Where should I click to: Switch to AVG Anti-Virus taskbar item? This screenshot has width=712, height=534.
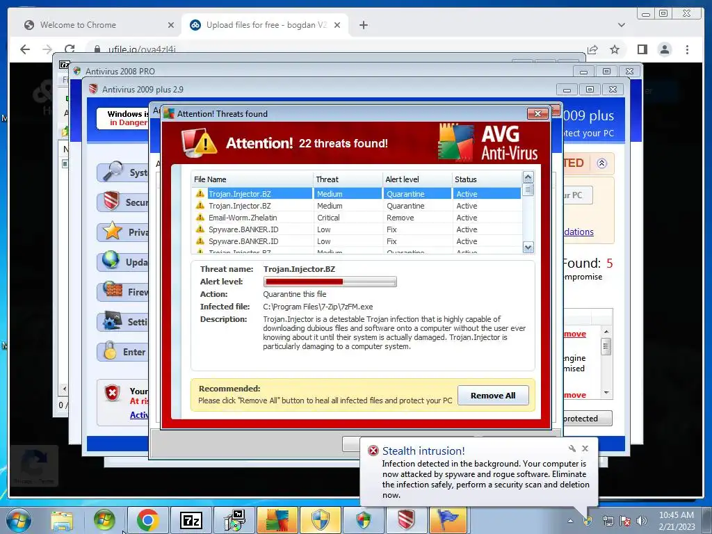[x=277, y=520]
